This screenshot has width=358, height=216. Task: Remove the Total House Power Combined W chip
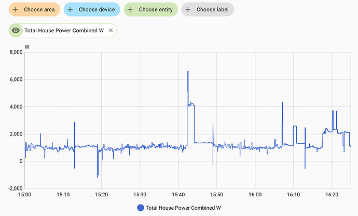coord(111,31)
